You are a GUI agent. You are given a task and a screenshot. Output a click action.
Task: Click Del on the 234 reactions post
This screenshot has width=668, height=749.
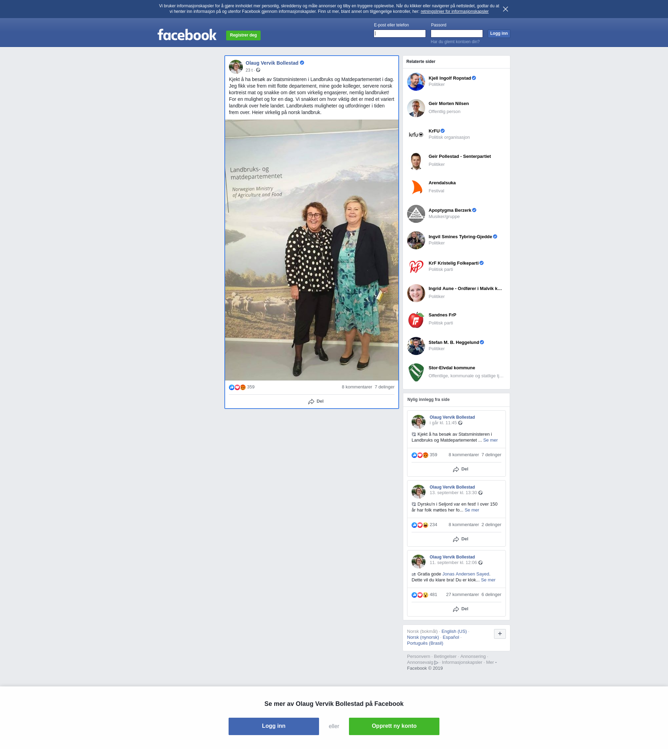pyautogui.click(x=460, y=539)
